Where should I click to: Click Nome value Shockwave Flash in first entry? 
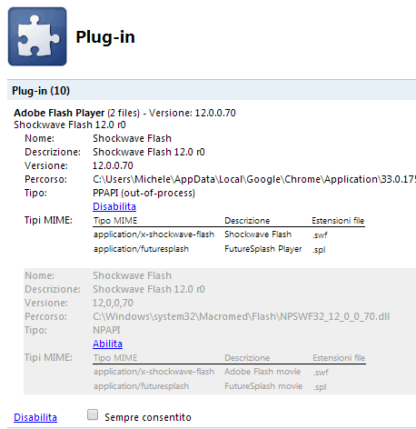point(132,138)
